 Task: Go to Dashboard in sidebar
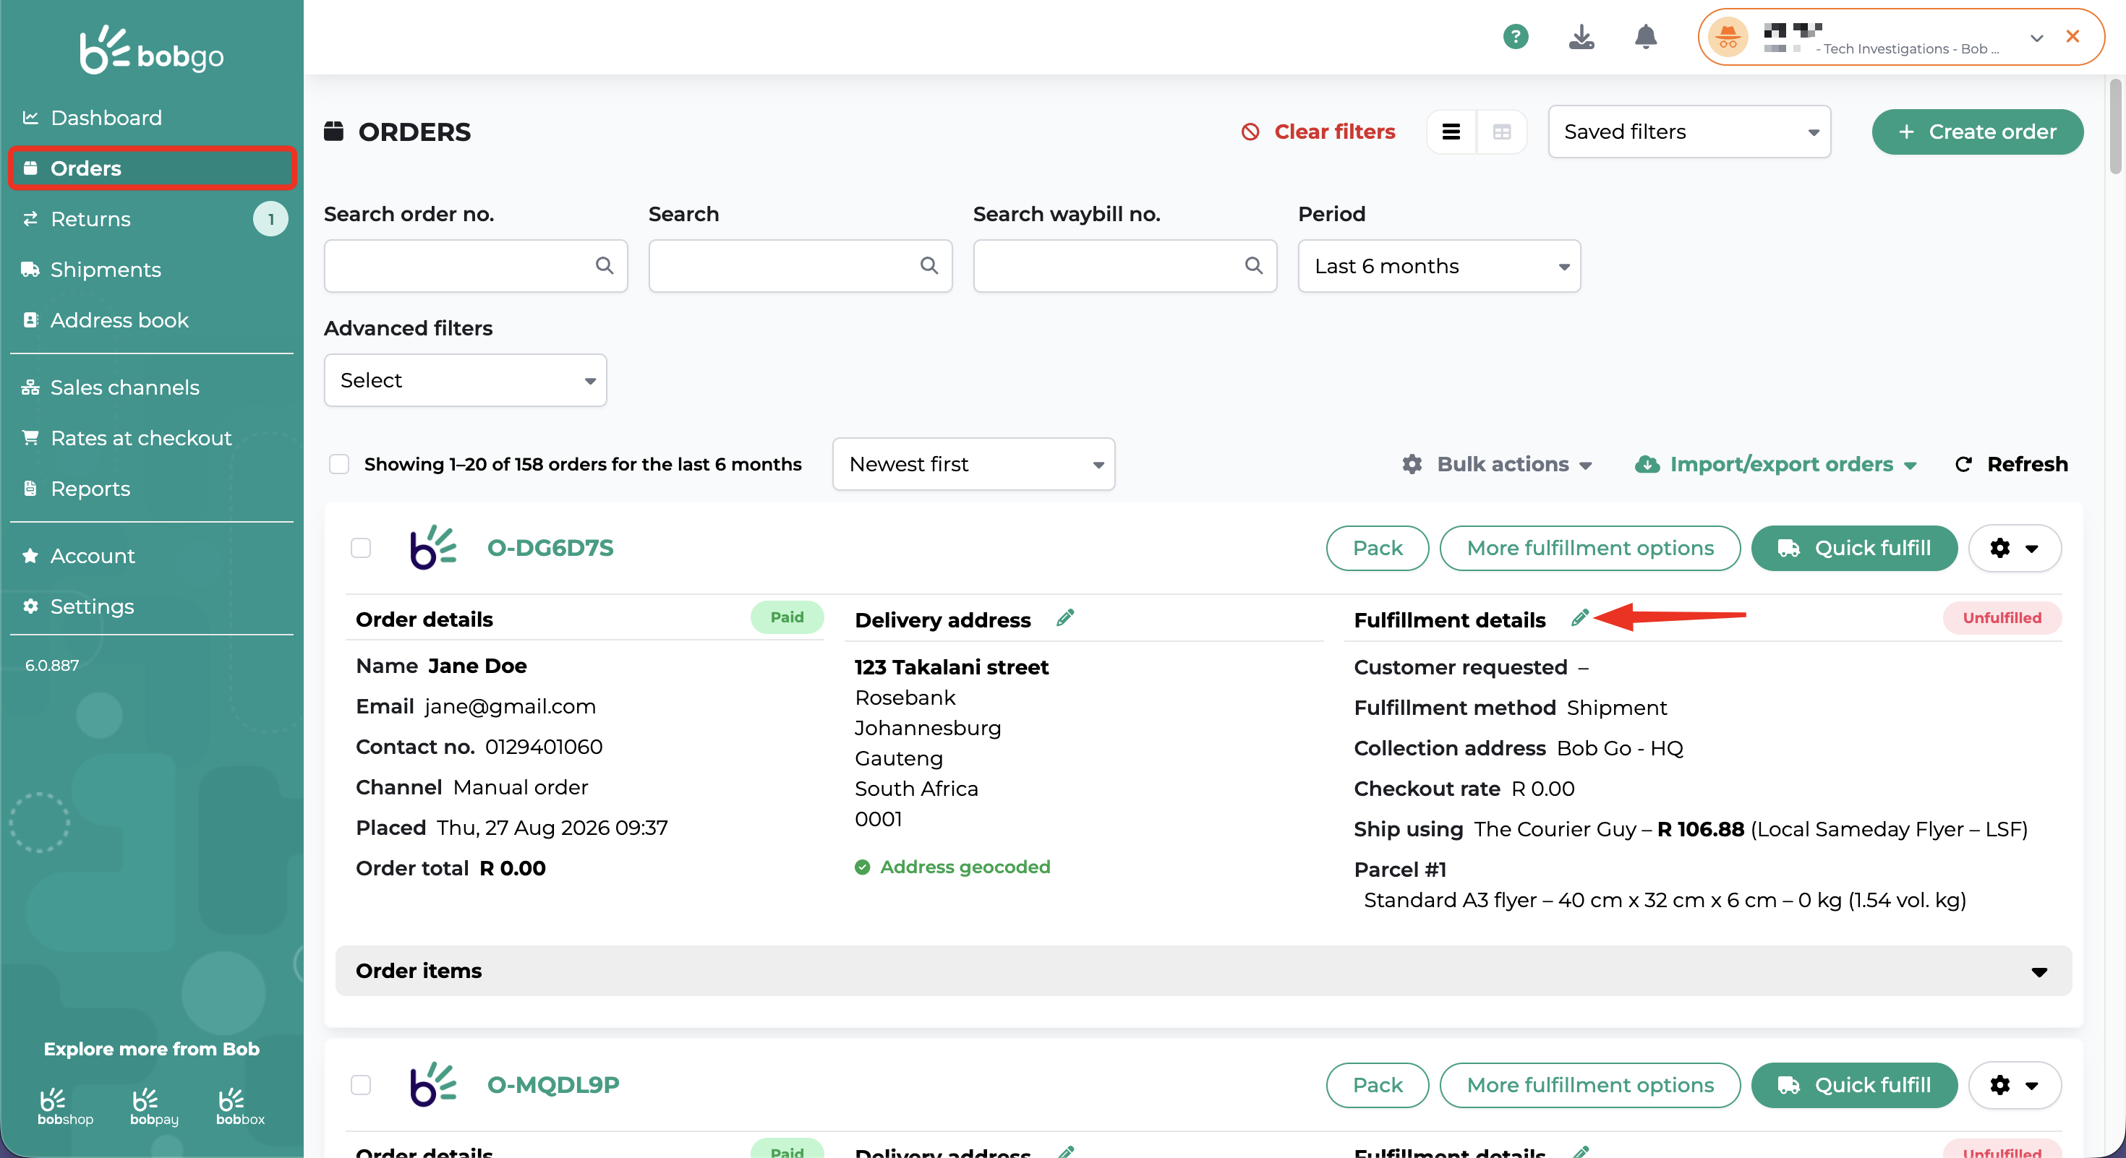coord(152,118)
